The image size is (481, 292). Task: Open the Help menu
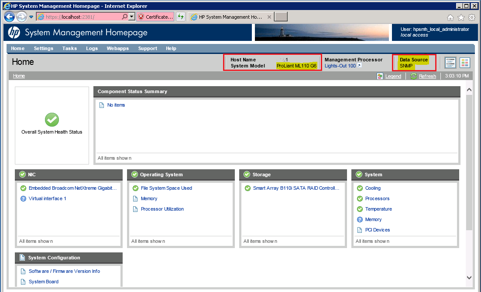tap(171, 48)
